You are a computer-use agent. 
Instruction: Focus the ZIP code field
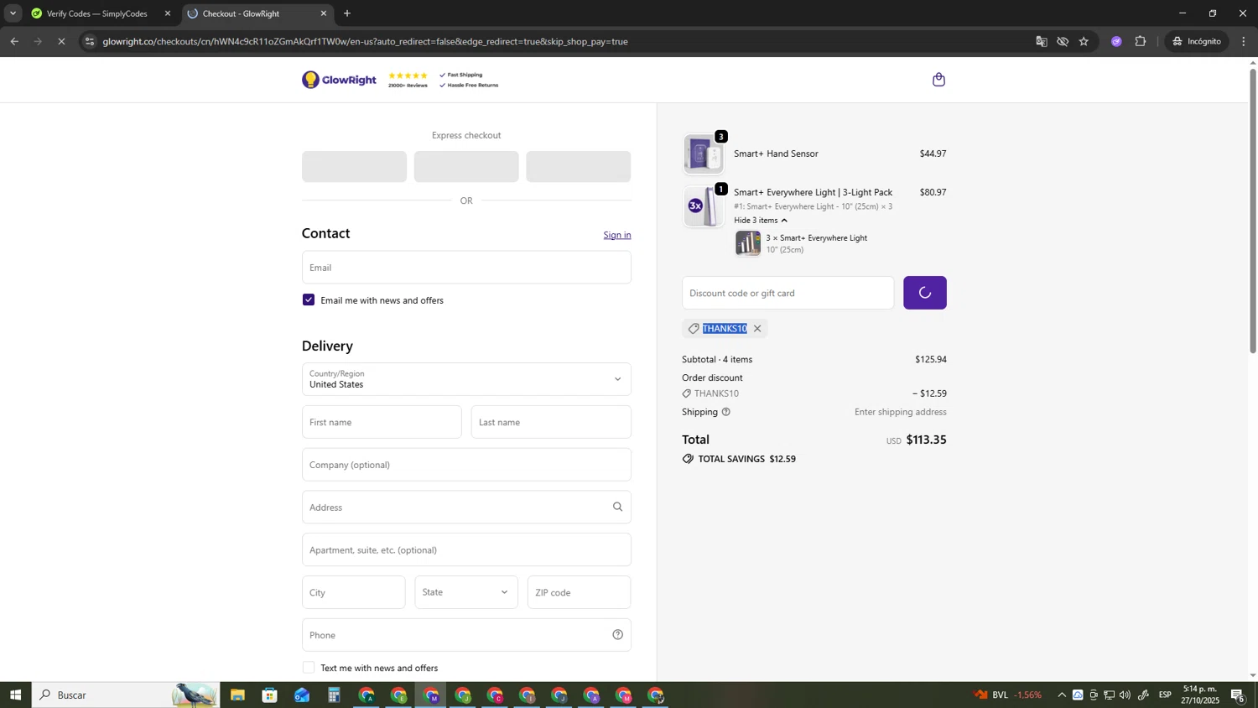579,592
